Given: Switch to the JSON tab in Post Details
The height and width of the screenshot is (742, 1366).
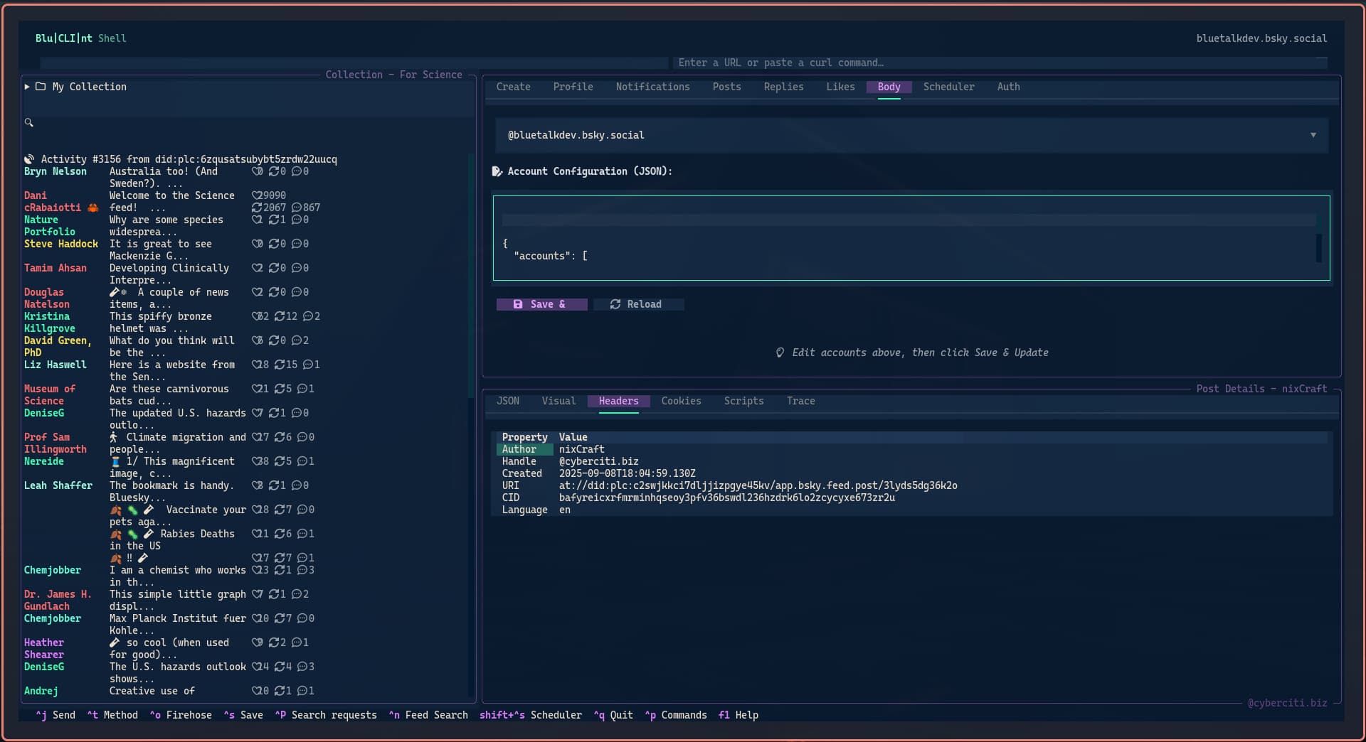Looking at the screenshot, I should pyautogui.click(x=509, y=401).
